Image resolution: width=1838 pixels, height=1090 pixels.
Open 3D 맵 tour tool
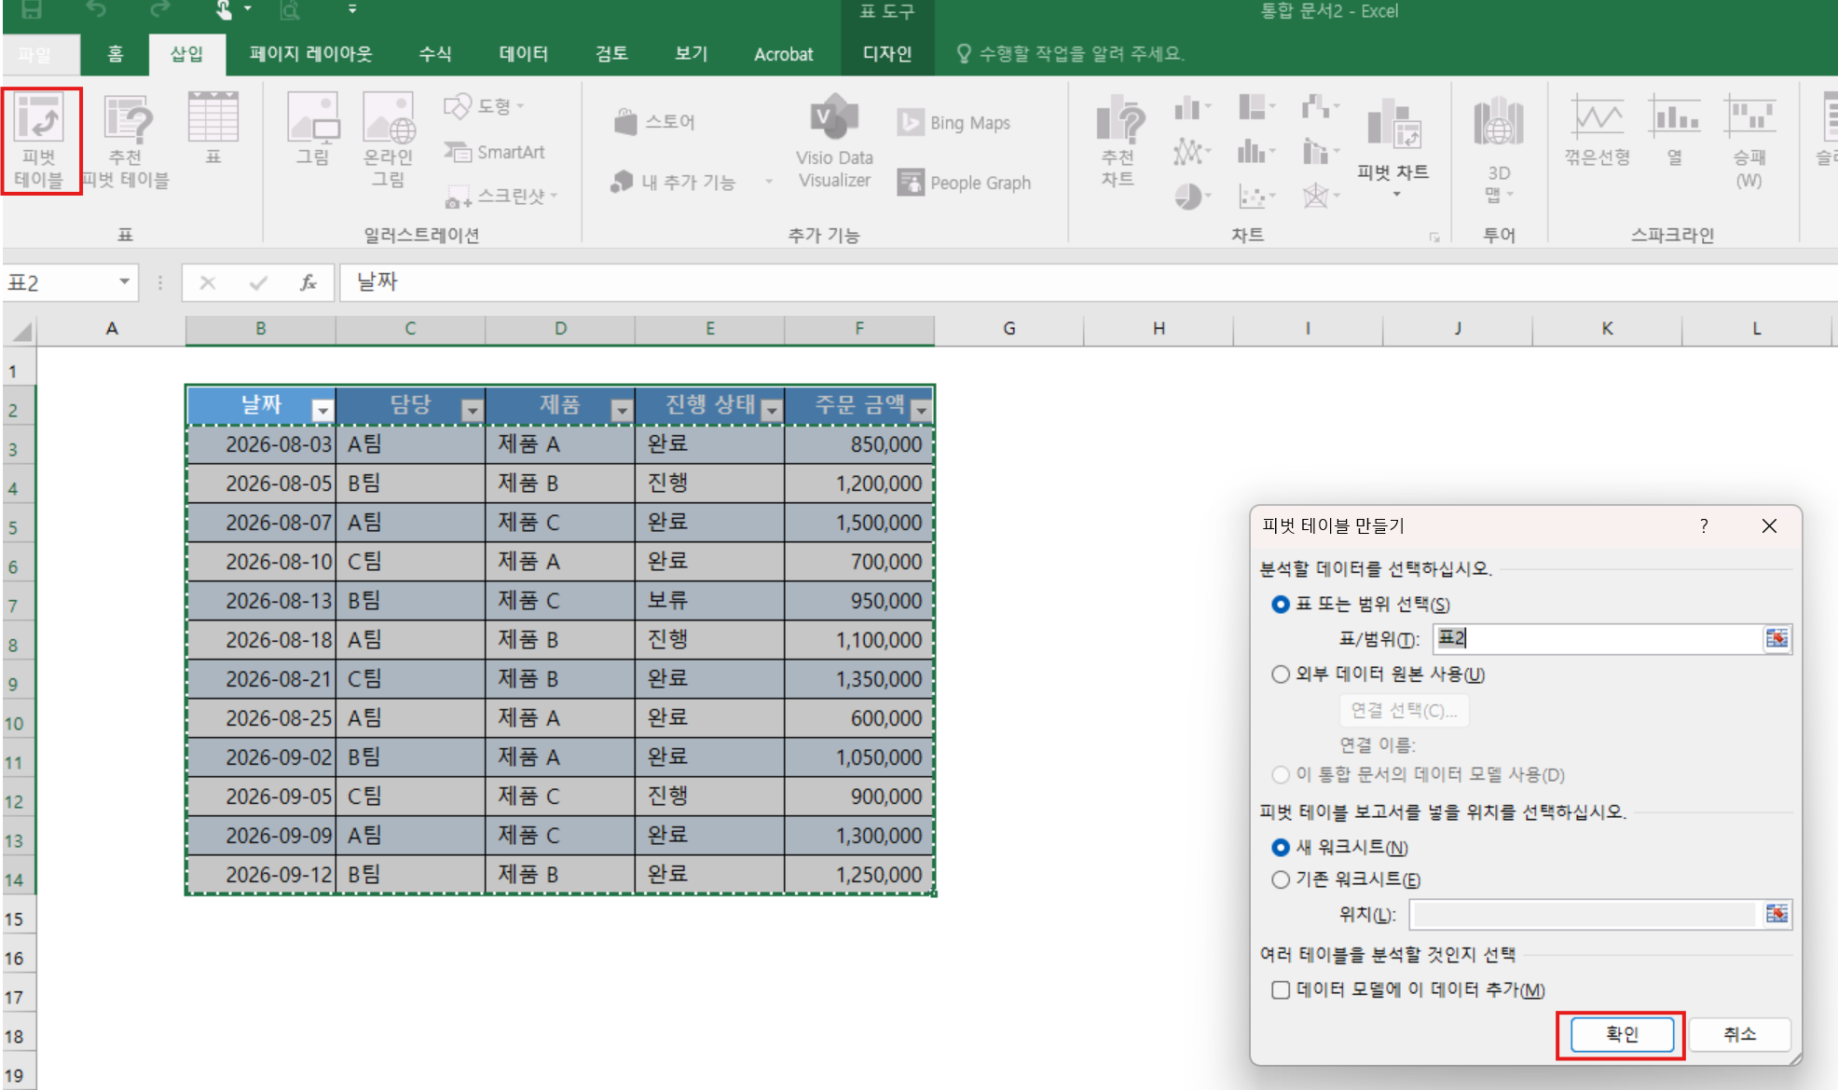(x=1498, y=149)
